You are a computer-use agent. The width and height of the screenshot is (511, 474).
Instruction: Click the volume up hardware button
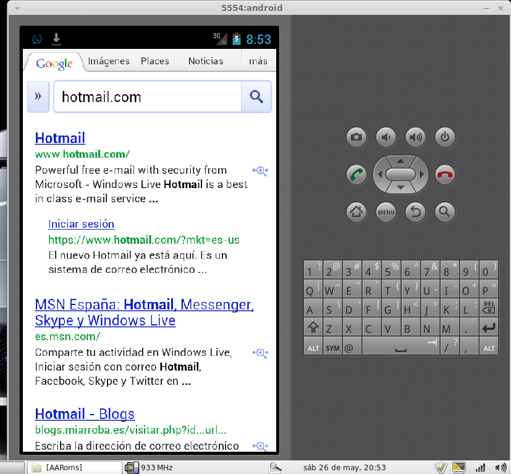point(415,137)
